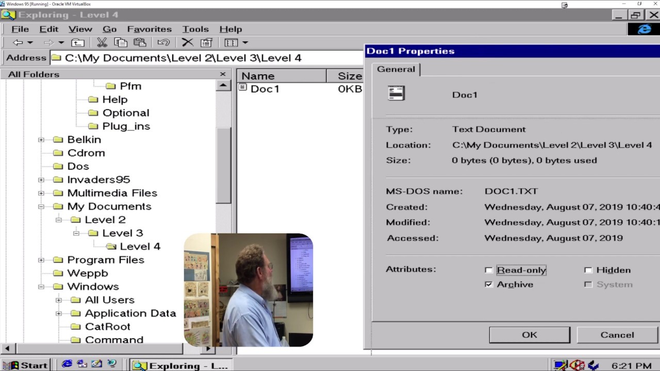This screenshot has width=660, height=371.
Task: Launch Internet Explorer from quick launch
Action: pyautogui.click(x=67, y=364)
